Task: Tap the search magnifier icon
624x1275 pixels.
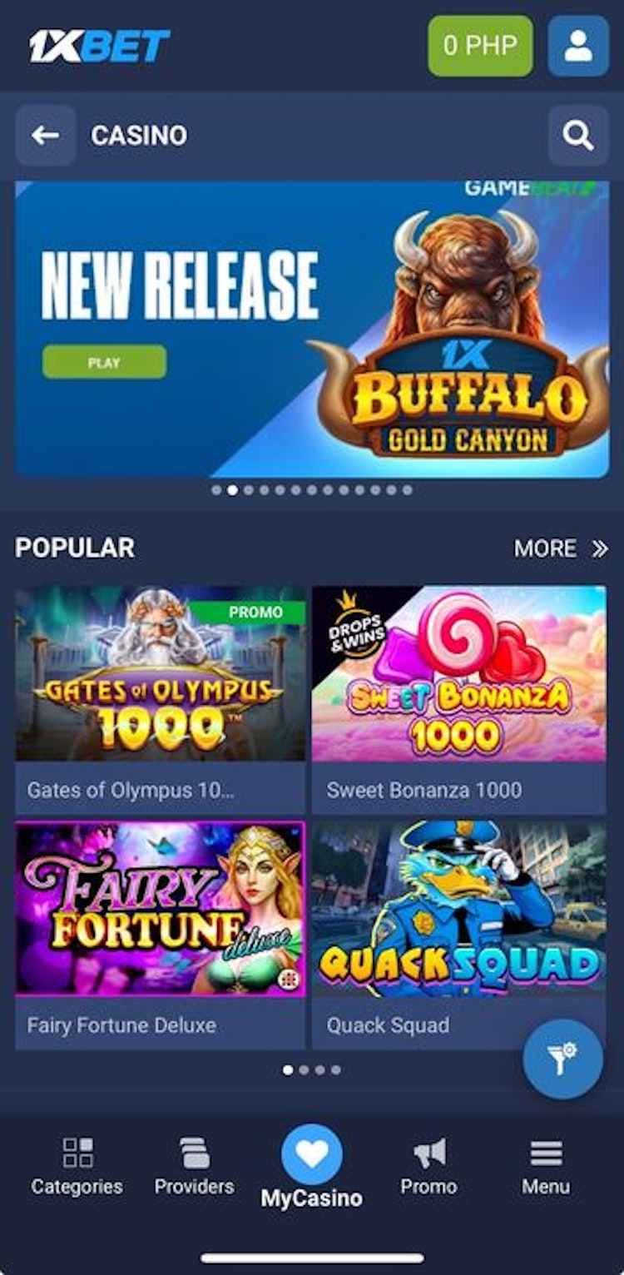Action: [x=578, y=135]
